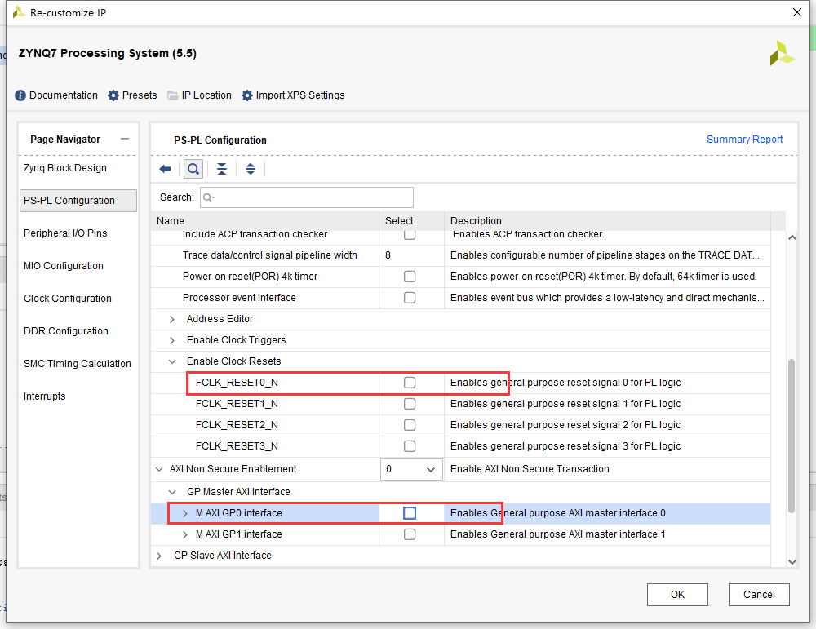This screenshot has height=629, width=816.
Task: Click the OK button
Action: pyautogui.click(x=677, y=594)
